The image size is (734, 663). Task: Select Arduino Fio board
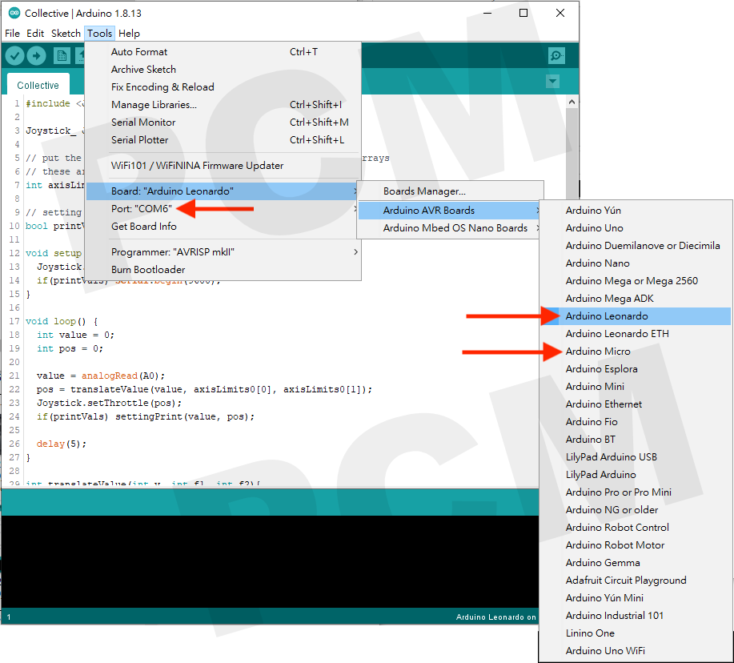(636, 422)
